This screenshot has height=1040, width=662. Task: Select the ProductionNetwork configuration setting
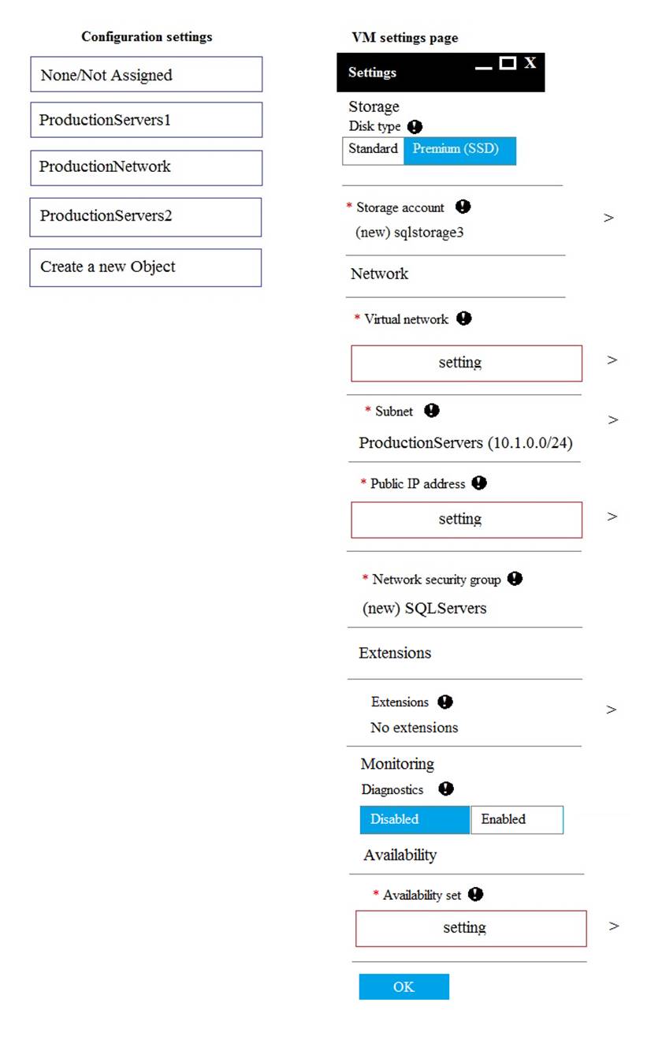coord(146,167)
